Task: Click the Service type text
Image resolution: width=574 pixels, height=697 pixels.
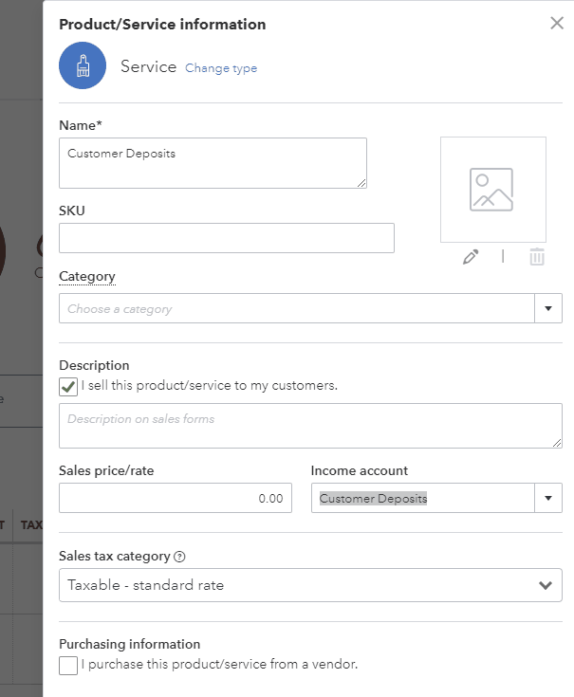Action: [149, 66]
